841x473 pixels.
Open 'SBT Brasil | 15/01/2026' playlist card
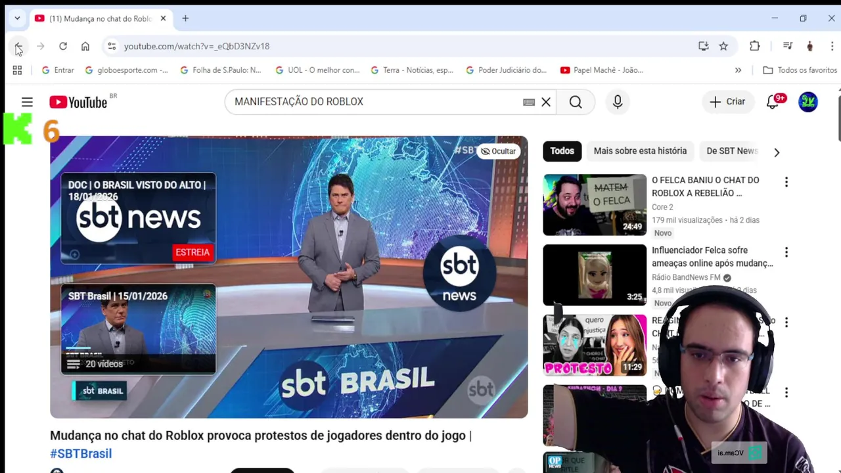pos(138,328)
